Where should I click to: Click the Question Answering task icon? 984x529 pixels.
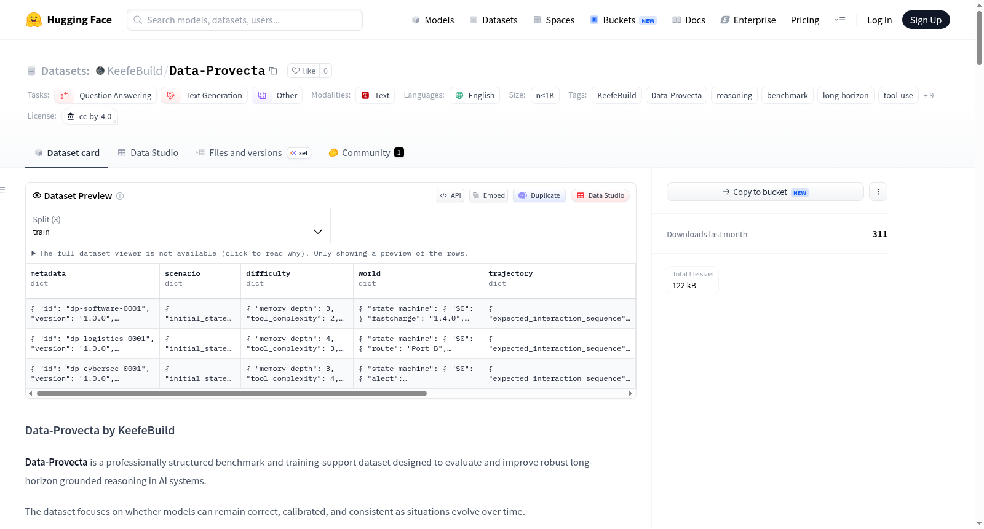click(x=65, y=95)
